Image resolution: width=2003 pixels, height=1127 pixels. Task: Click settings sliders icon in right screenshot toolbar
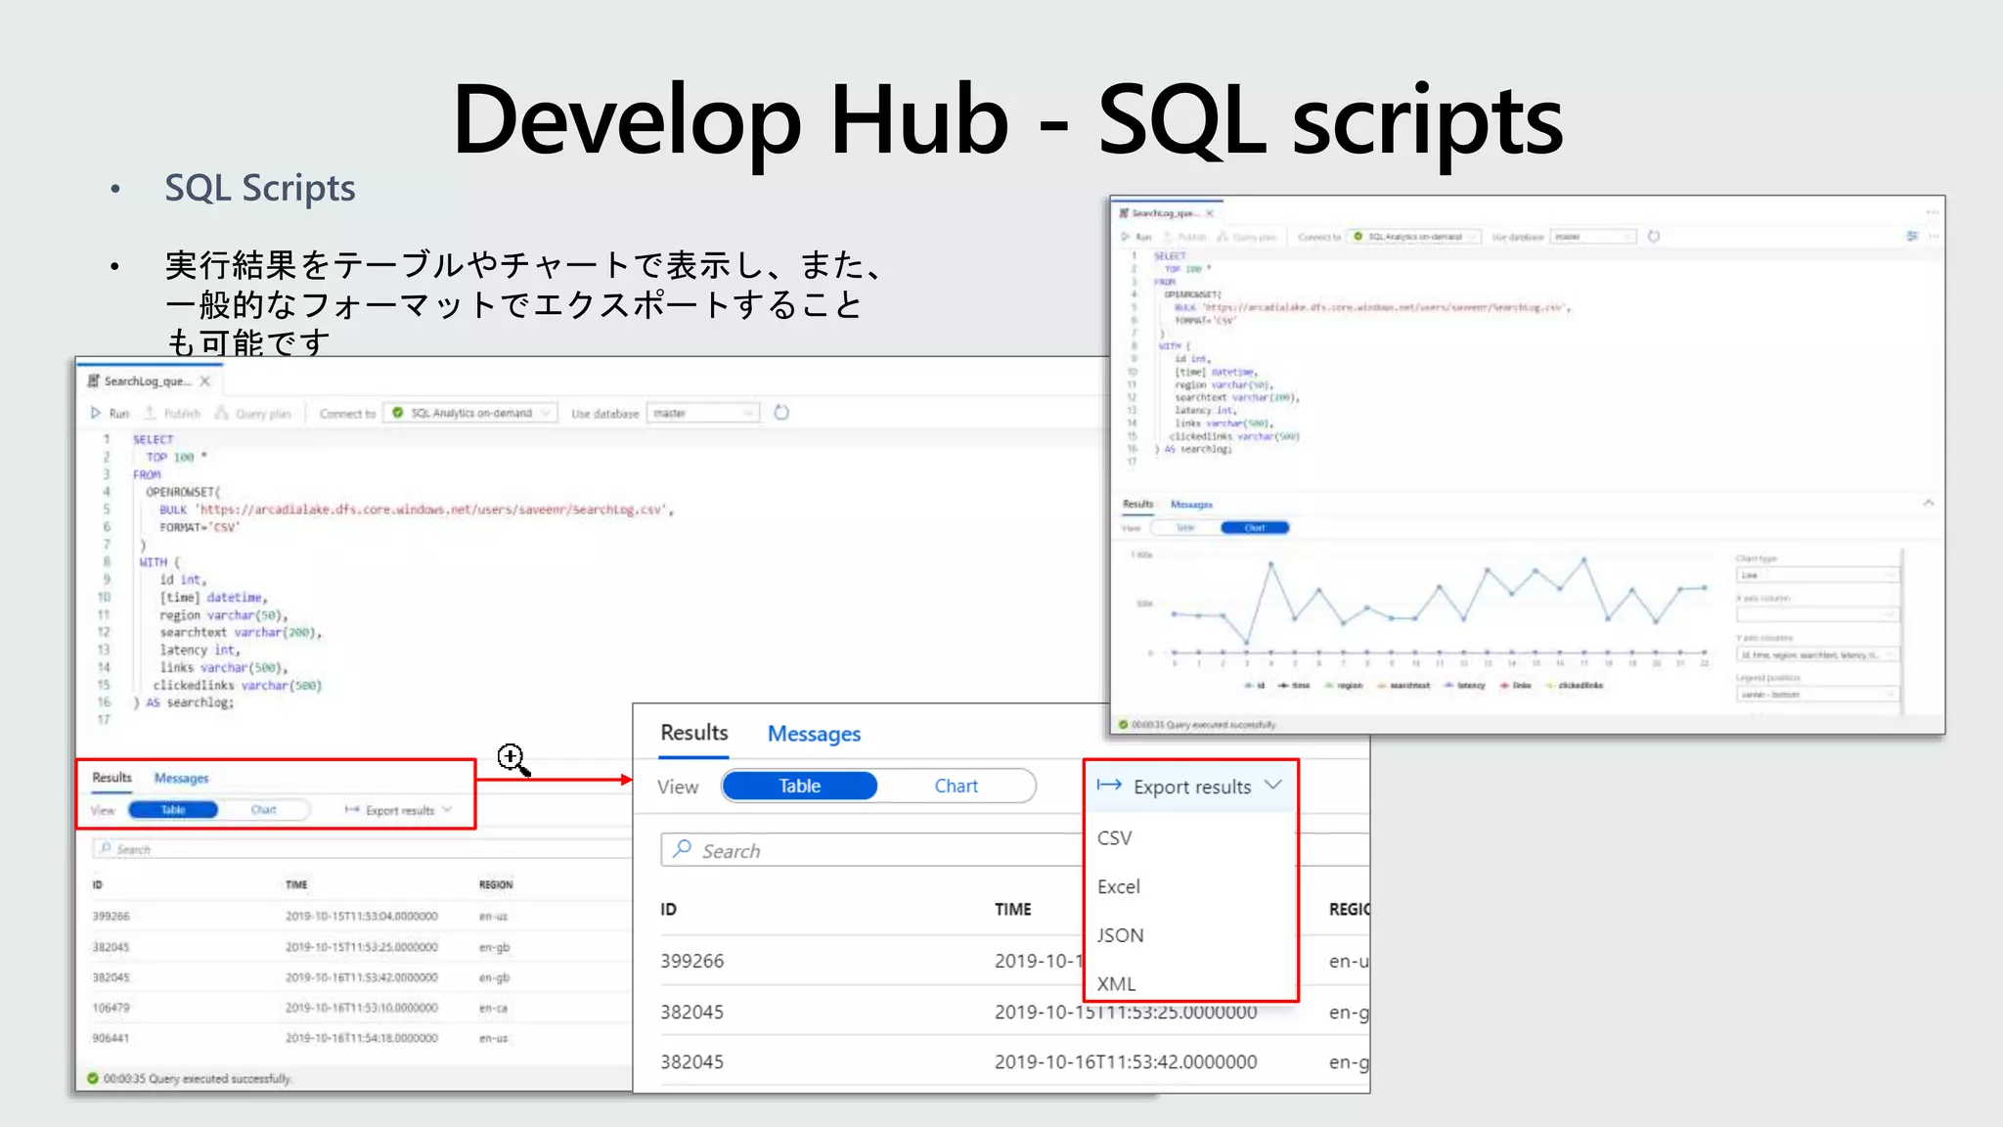[1912, 236]
